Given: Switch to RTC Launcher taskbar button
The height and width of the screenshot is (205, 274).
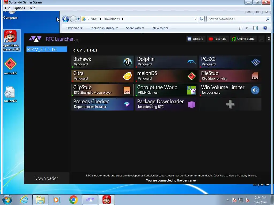Looking at the screenshot, I should (x=90, y=200).
